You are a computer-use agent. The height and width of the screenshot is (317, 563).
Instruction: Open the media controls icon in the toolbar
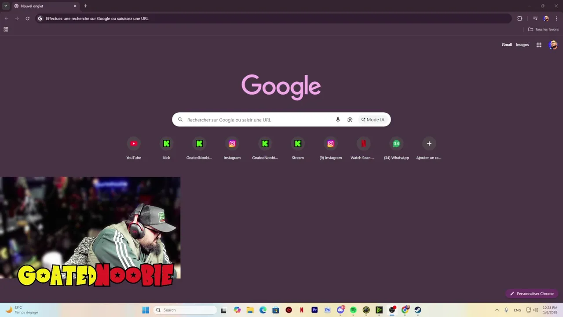[x=535, y=18]
